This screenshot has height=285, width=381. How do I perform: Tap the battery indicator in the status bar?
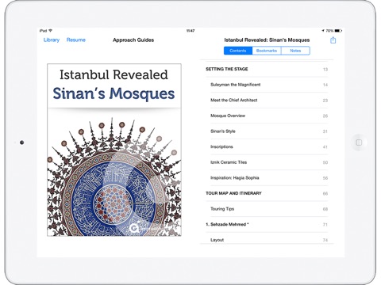(338, 31)
